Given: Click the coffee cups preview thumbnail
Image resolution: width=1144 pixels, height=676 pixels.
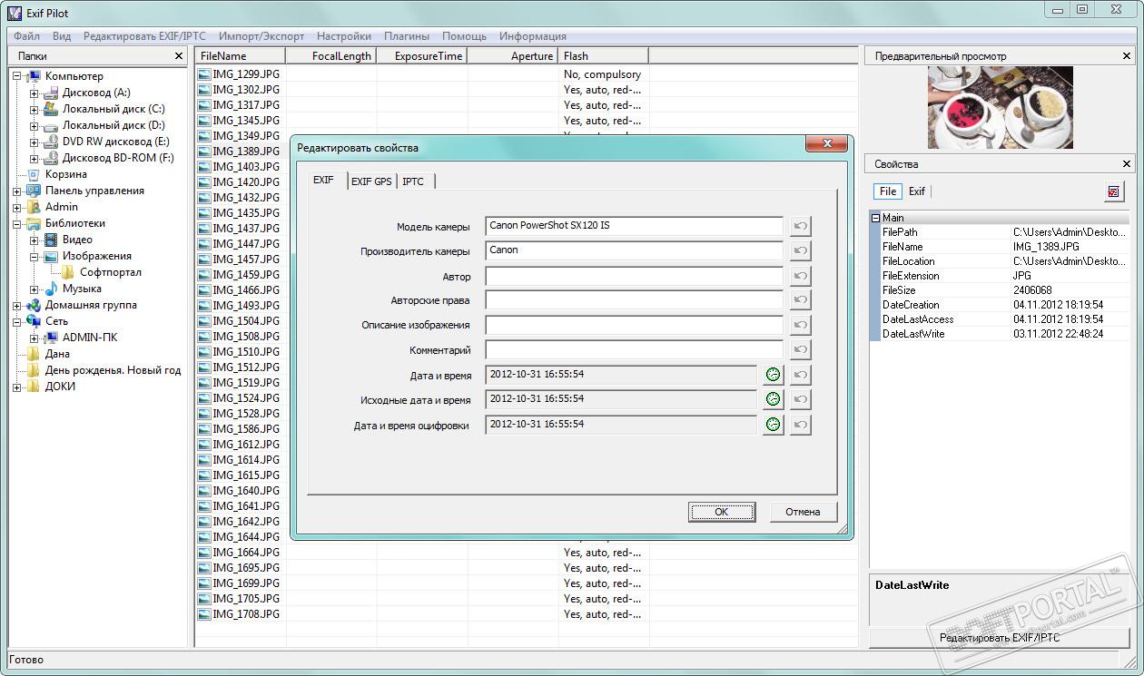Looking at the screenshot, I should (x=1000, y=108).
